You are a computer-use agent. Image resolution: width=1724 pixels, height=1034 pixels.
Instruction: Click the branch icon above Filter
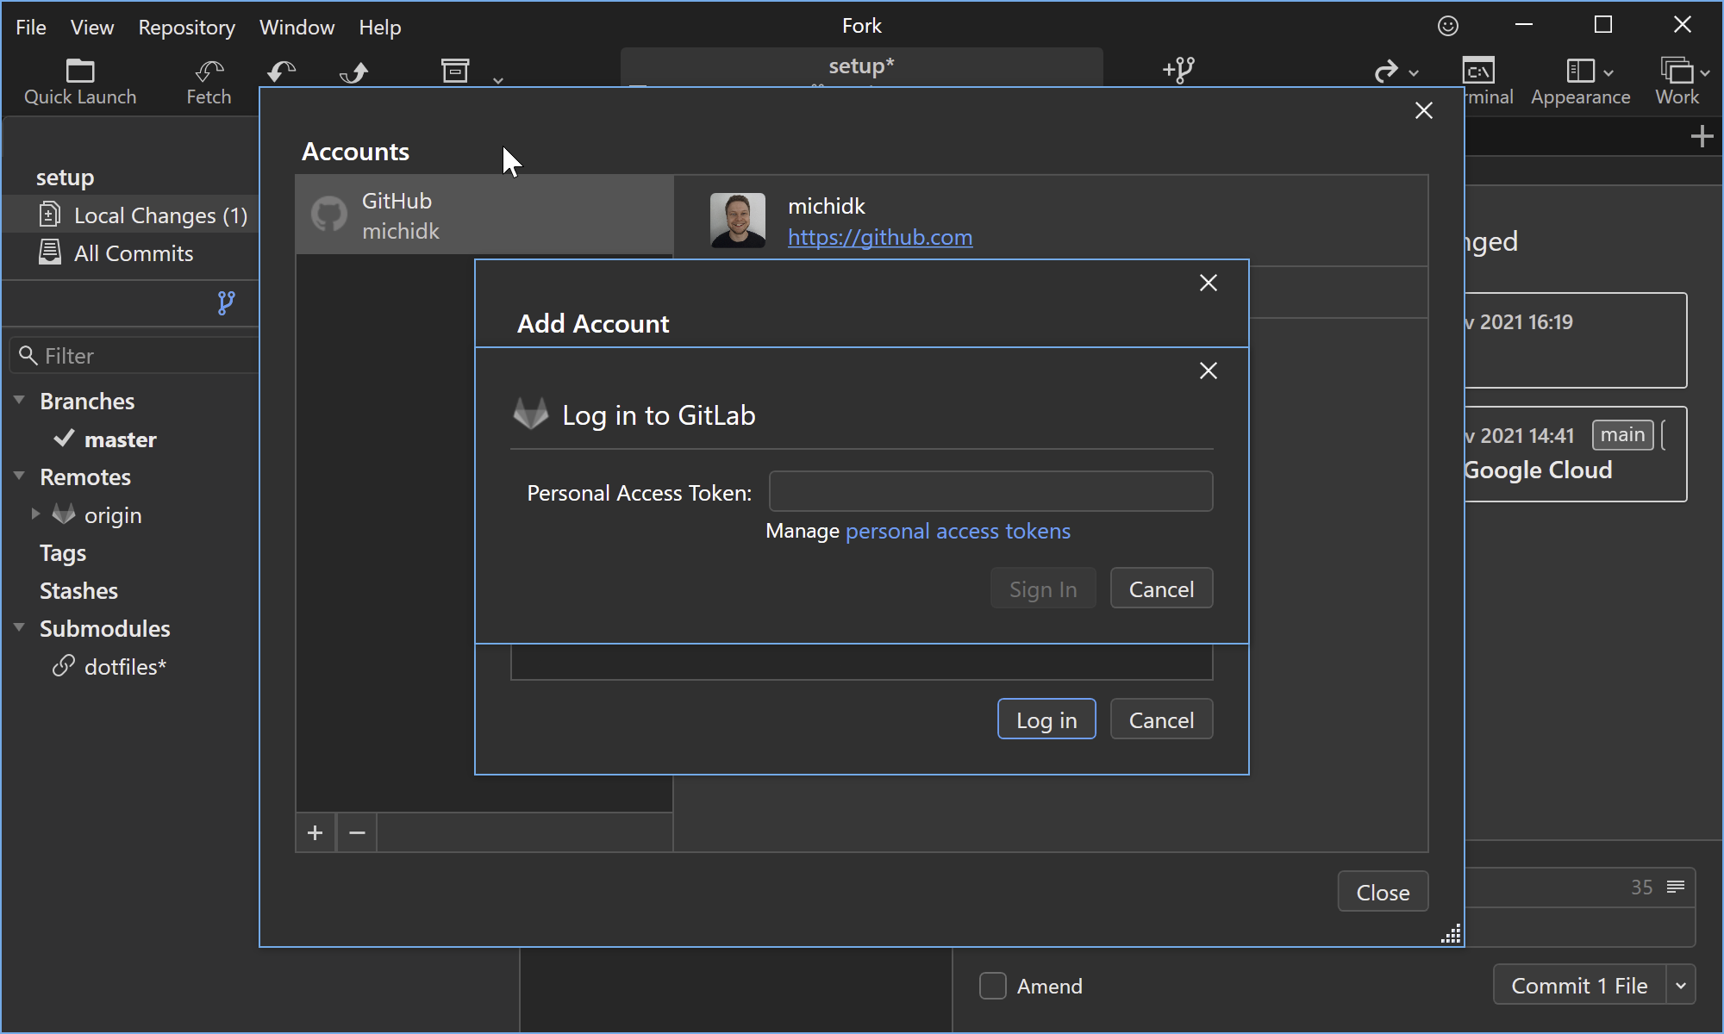coord(226,302)
